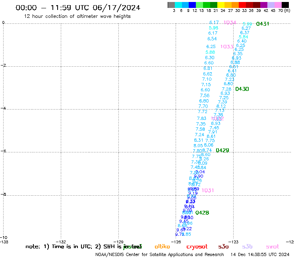The width and height of the screenshot is (294, 258).
Task: Click the wave height value 5.84
Action: pyautogui.click(x=244, y=37)
